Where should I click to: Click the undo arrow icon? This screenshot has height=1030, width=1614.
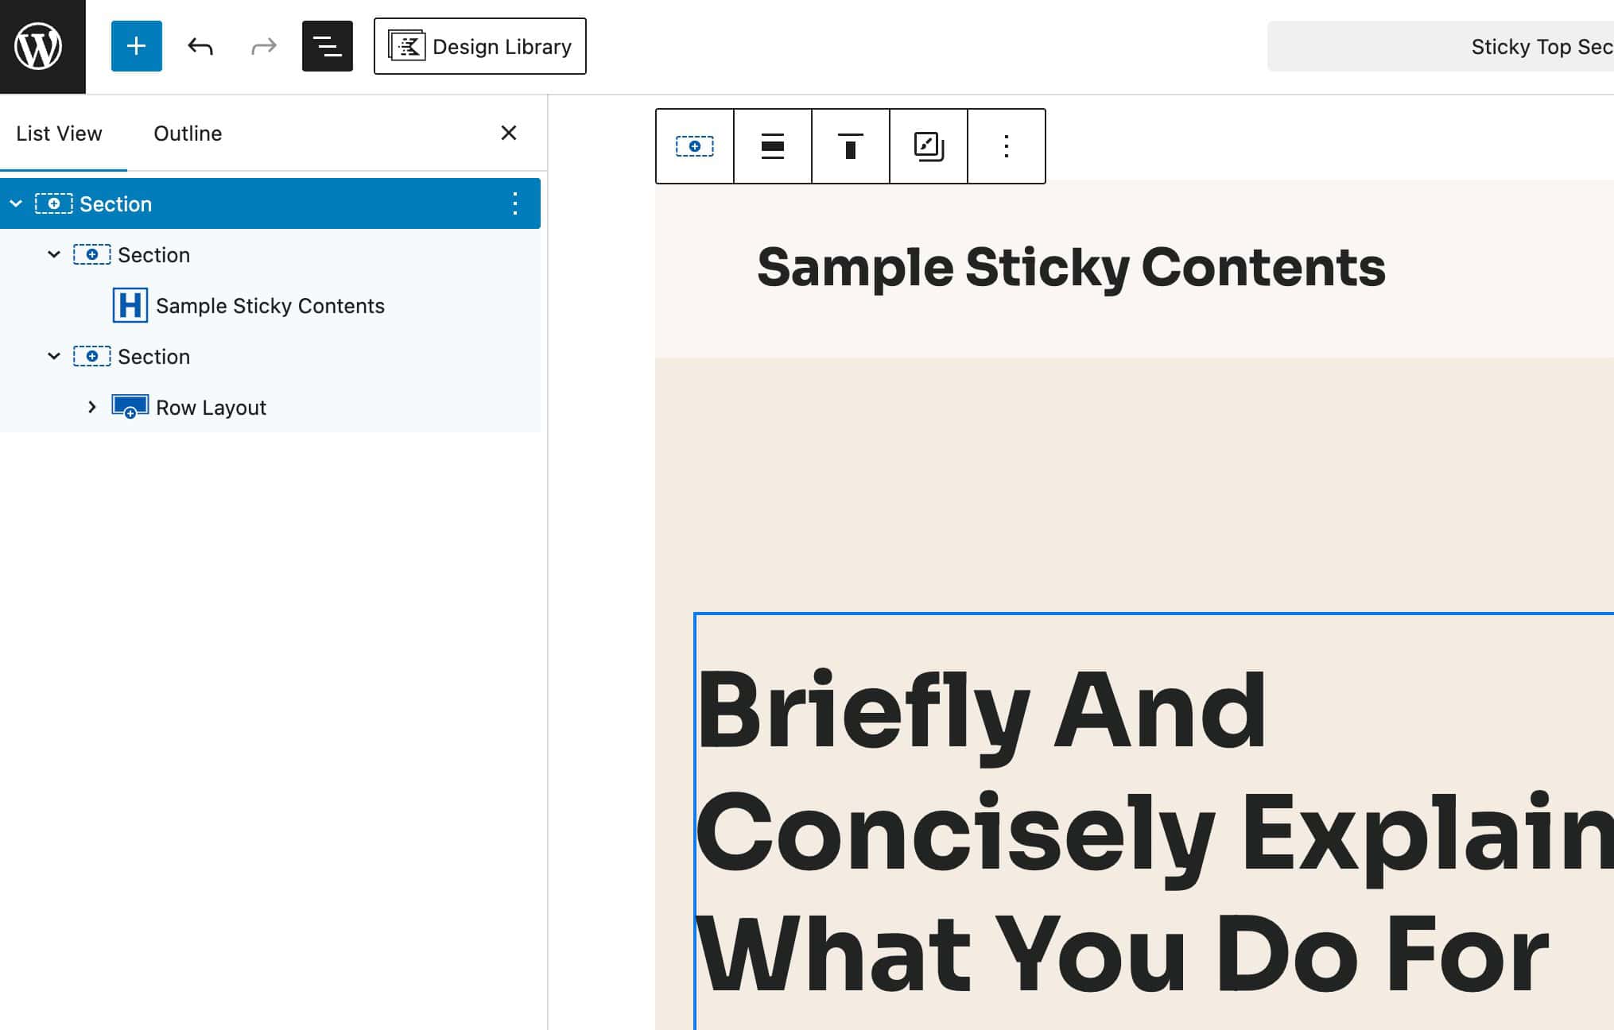point(200,46)
